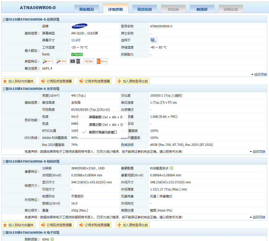Click lower 订阅求购信息提醒 button
Viewport: 269px width, 241px height.
pos(95,225)
